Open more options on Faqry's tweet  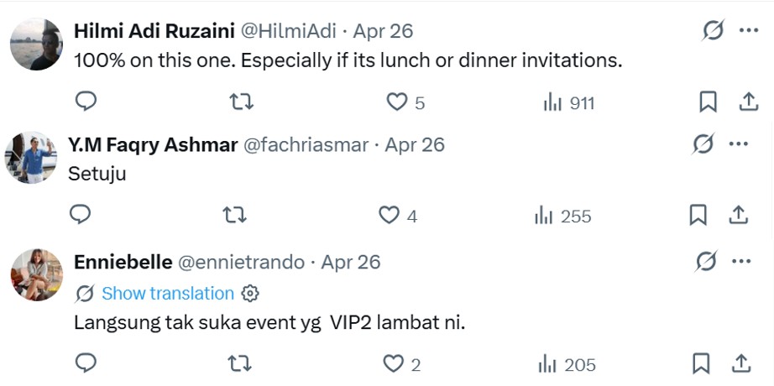739,144
